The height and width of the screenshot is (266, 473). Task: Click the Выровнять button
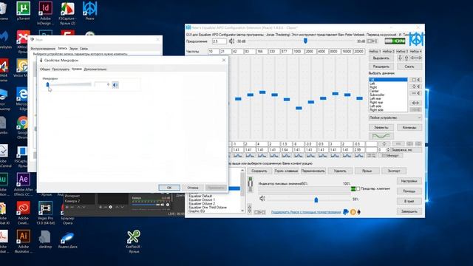[381, 58]
